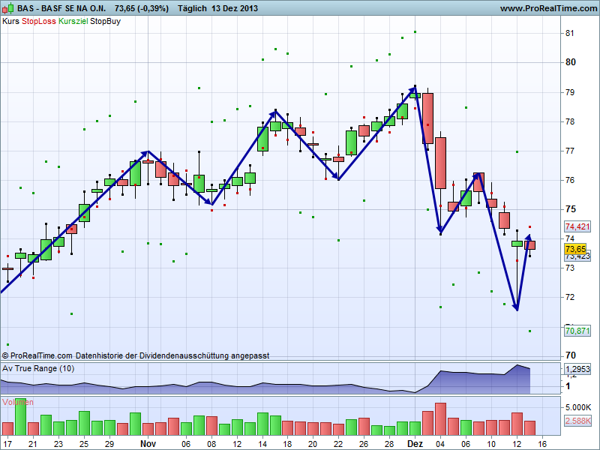Click the 04 date axis label

click(x=440, y=444)
